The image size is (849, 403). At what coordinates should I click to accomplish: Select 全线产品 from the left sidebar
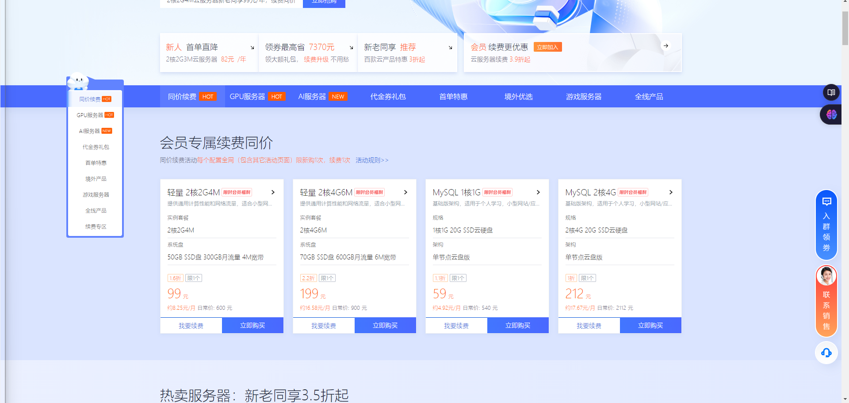tap(95, 210)
